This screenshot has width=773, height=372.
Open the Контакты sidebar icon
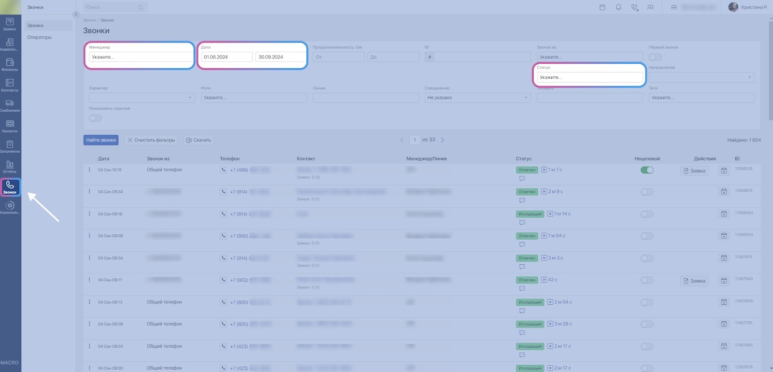pyautogui.click(x=10, y=85)
